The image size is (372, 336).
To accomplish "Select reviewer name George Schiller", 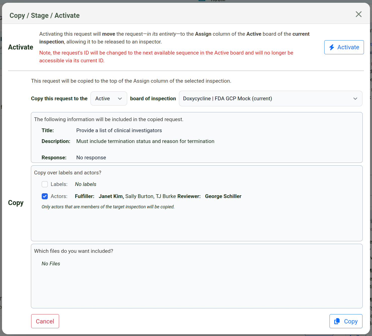I will pos(223,196).
